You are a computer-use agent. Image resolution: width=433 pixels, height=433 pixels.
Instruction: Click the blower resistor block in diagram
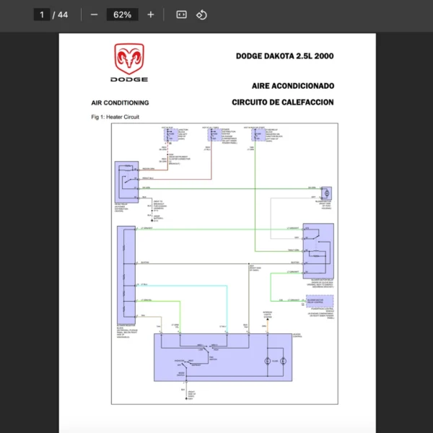(x=126, y=275)
